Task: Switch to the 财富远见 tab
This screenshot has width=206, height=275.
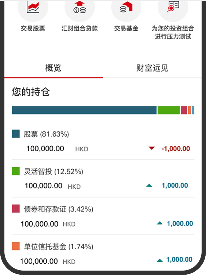Action: pos(152,68)
